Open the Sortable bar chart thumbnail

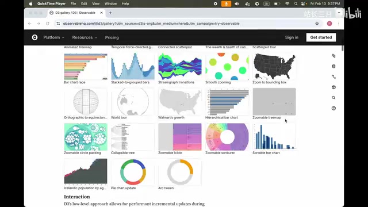pos(274,137)
